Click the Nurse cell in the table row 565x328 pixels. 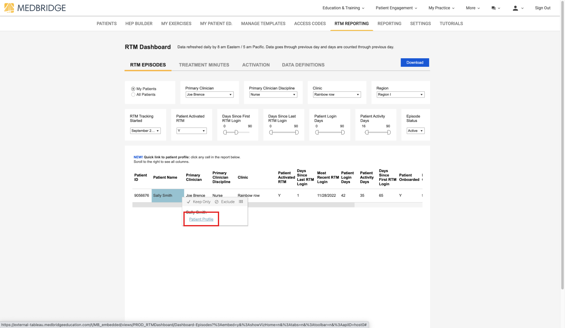217,196
